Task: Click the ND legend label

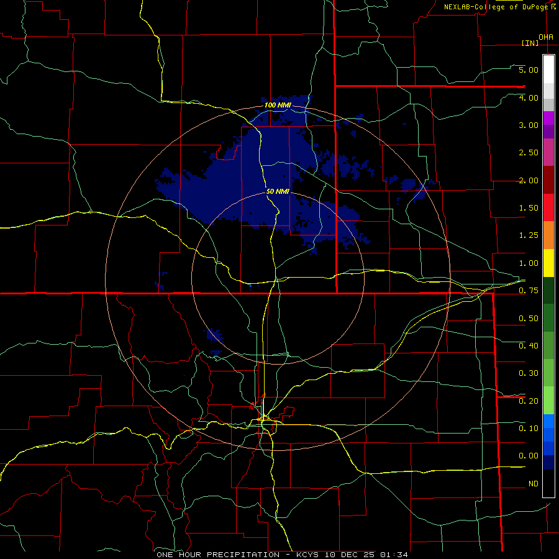Action: tap(534, 484)
